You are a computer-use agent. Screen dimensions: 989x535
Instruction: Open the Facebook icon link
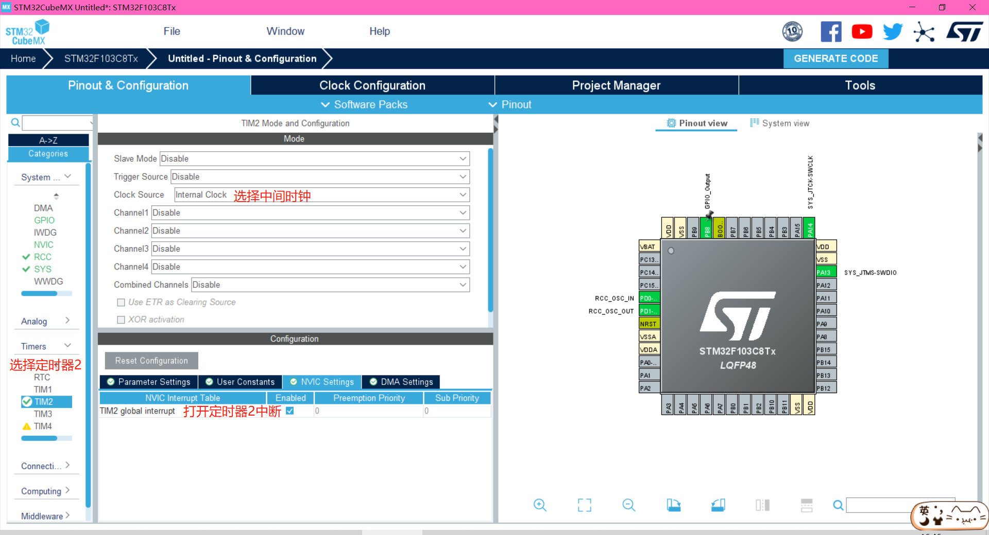pos(831,32)
